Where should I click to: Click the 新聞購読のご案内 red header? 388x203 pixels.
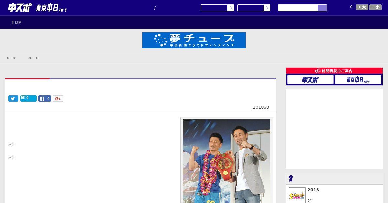point(334,71)
